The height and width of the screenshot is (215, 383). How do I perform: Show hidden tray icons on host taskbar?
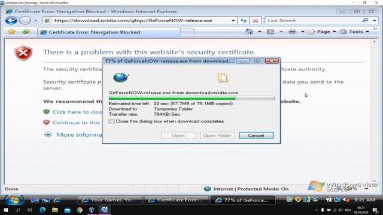(x=317, y=210)
